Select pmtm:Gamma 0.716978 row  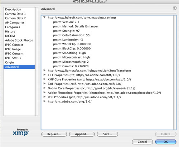[x=71, y=66]
